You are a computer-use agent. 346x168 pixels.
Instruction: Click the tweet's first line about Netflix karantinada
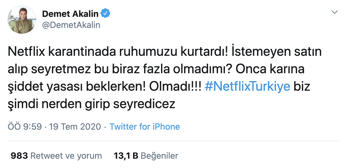tap(165, 52)
